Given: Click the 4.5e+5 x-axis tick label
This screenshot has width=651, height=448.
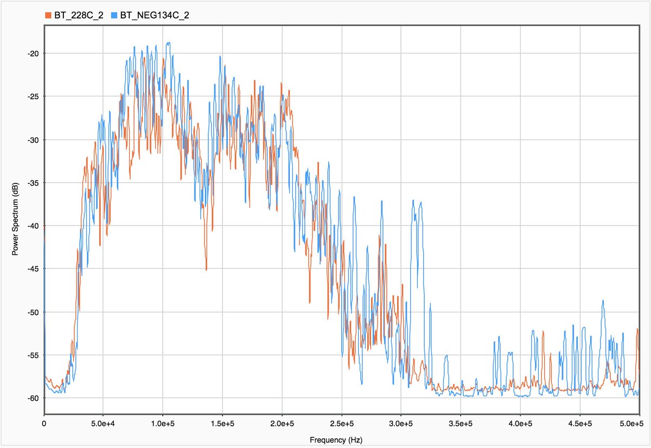Looking at the screenshot, I should tap(579, 423).
